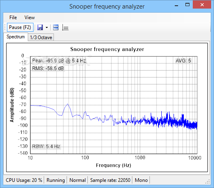This screenshot has width=214, height=188.
Task: Click the -140 amplitude axis tick label
Action: coord(22,153)
